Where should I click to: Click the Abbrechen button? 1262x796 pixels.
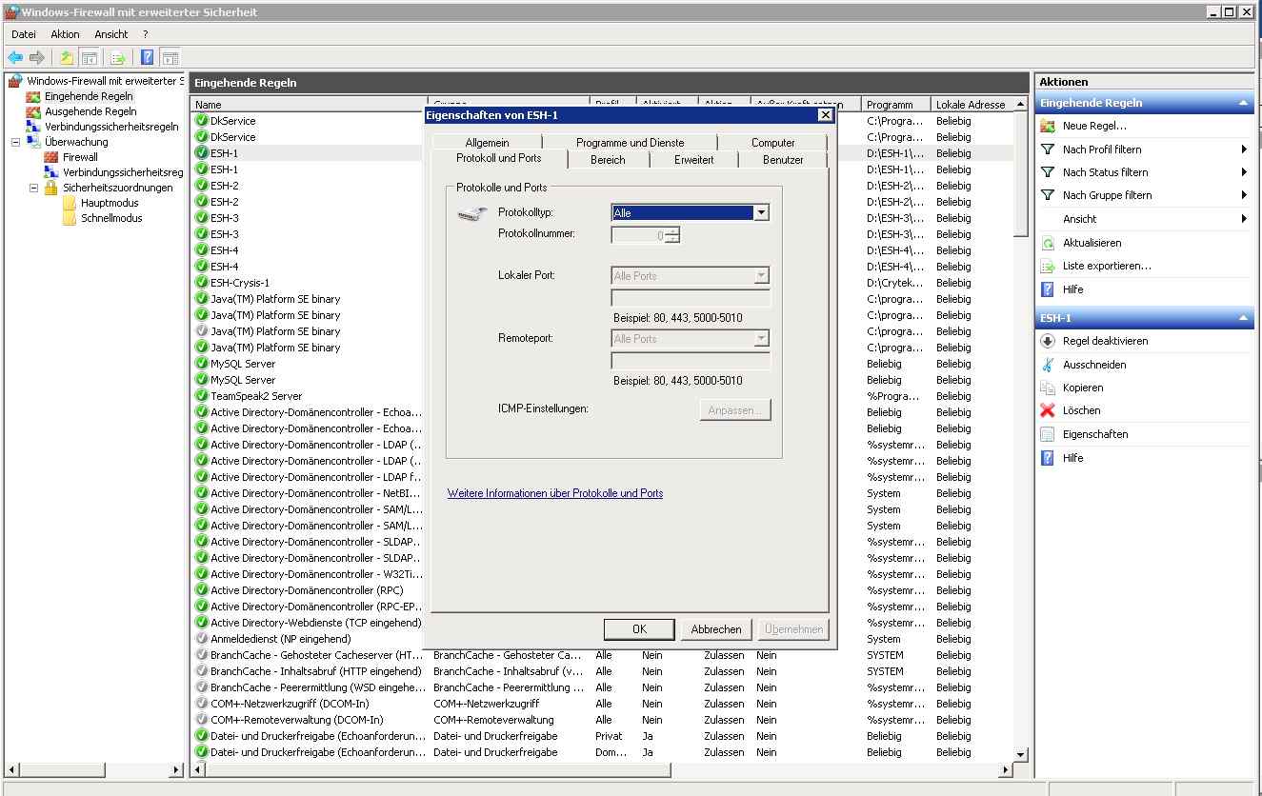(716, 629)
